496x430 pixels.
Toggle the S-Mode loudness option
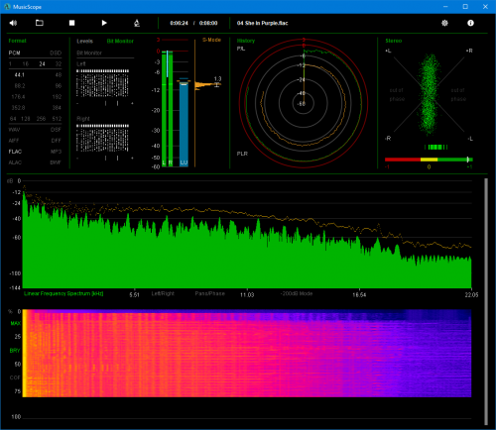(211, 40)
